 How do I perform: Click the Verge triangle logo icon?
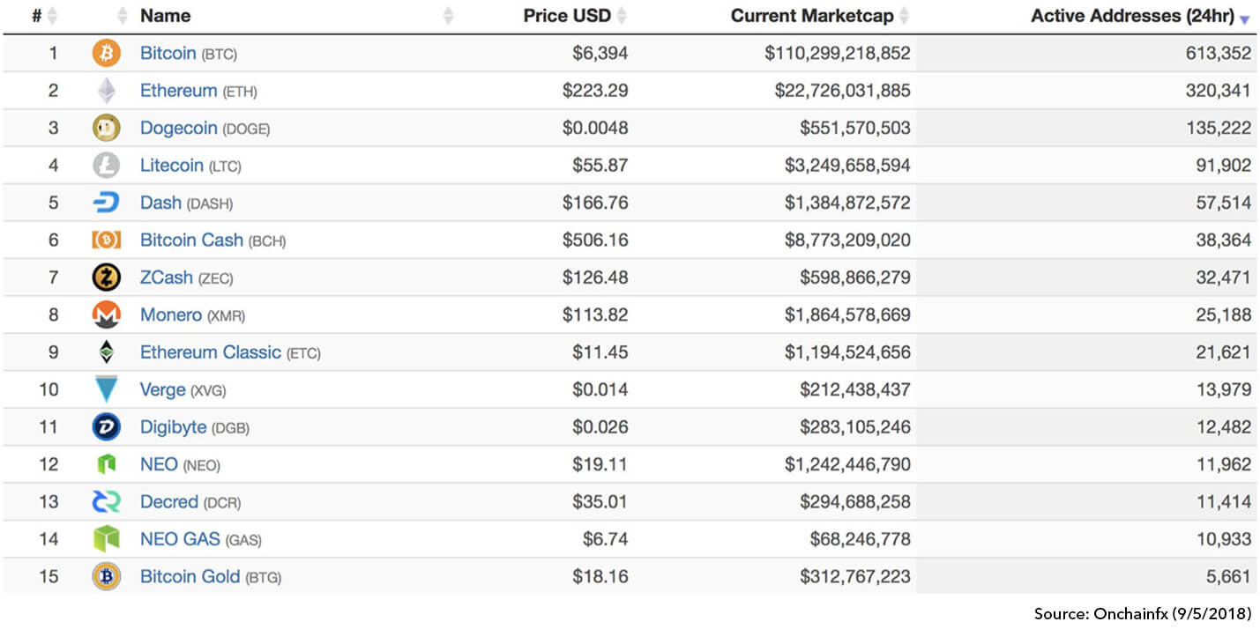pos(106,389)
